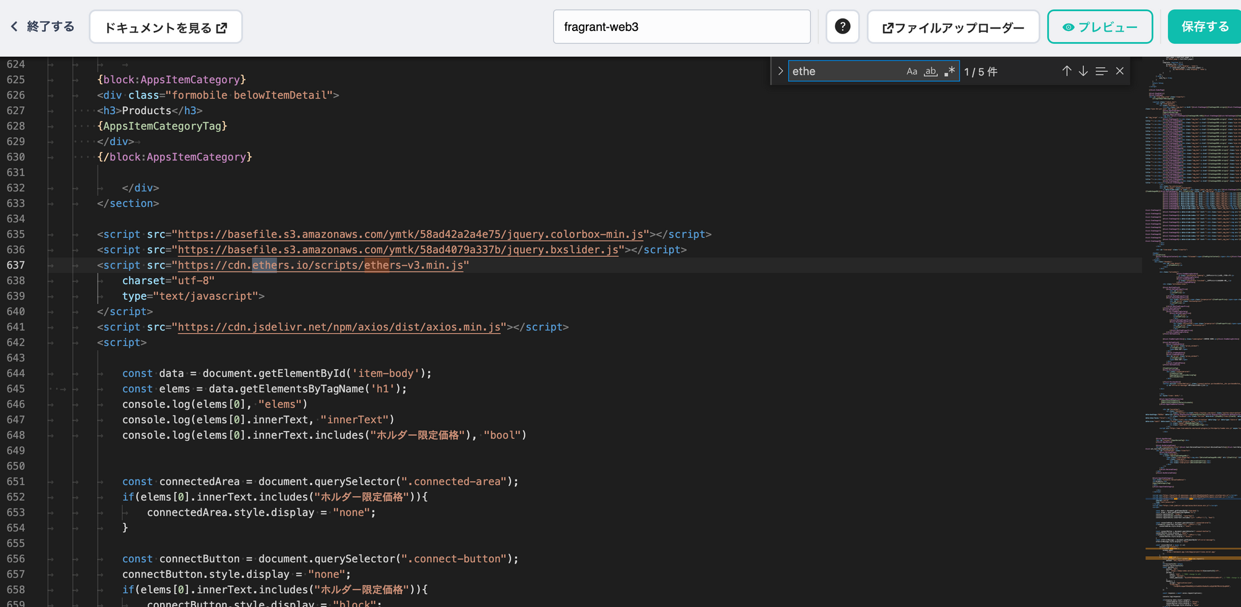Toggle regular expression option in find

pos(949,71)
